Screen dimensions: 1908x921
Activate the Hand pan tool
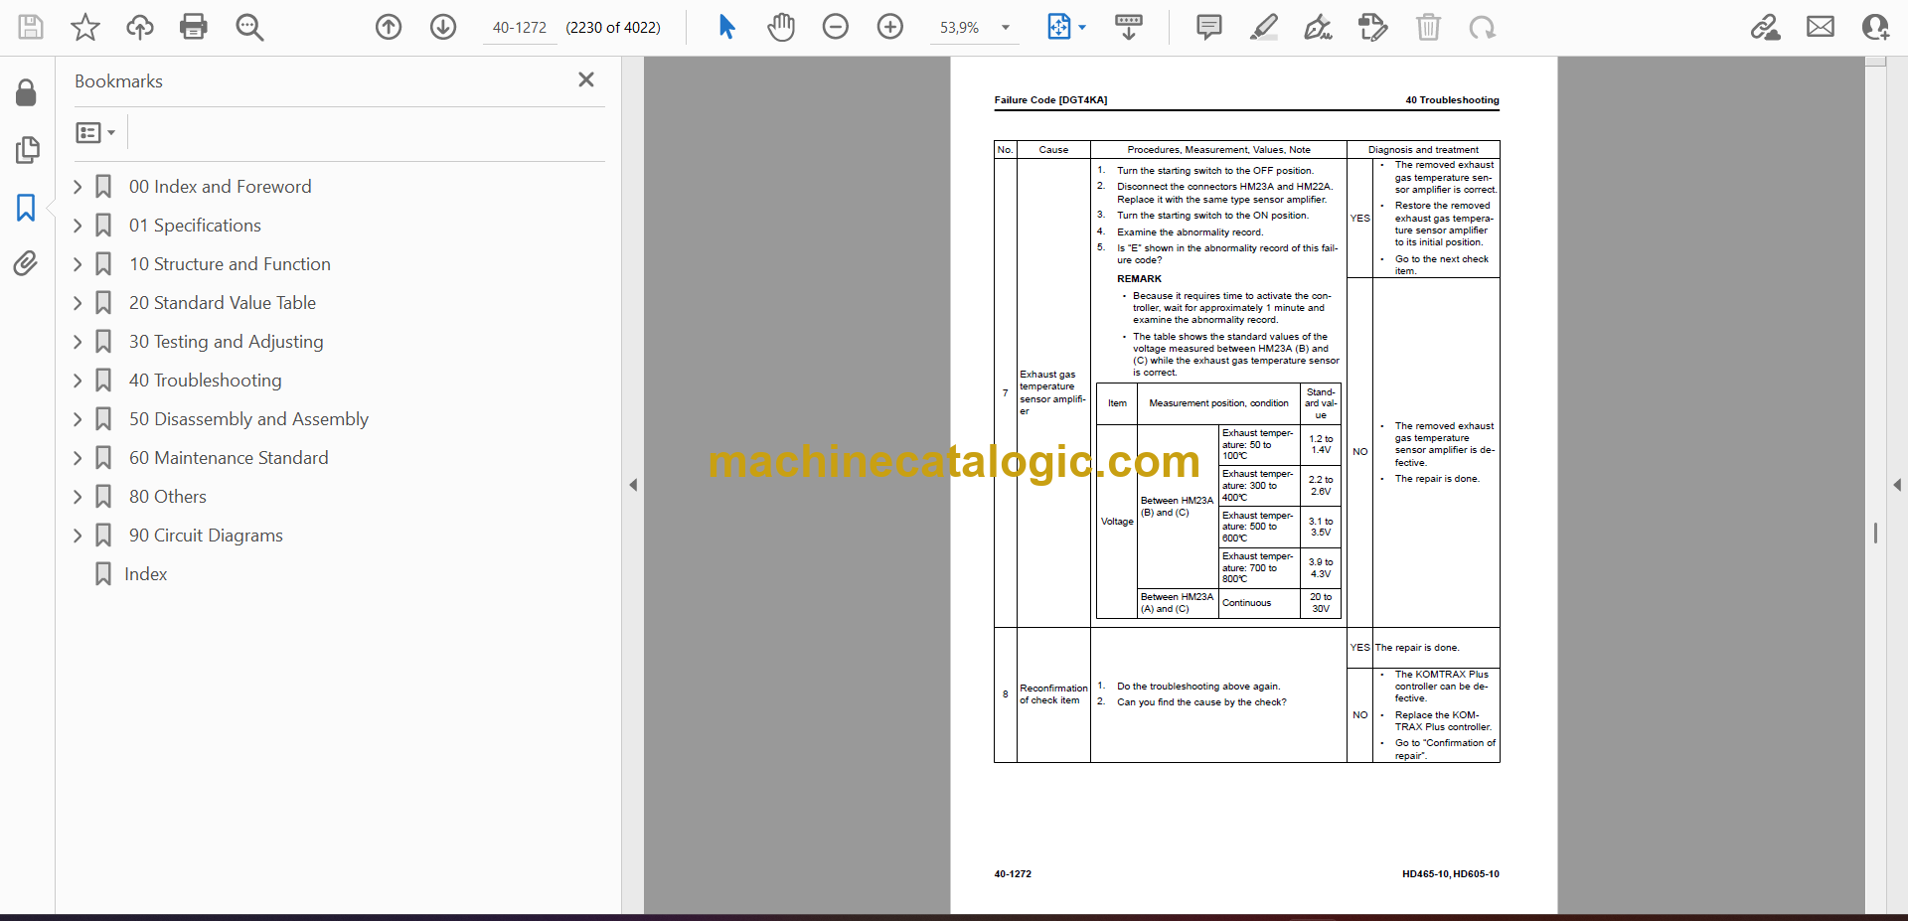click(x=781, y=27)
